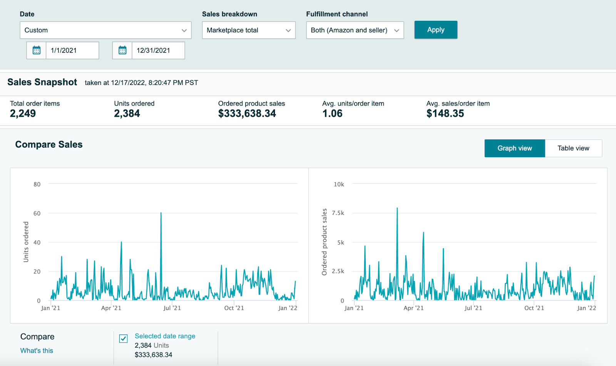Open the start date calendar icon
Viewport: 616px width, 366px height.
point(37,50)
